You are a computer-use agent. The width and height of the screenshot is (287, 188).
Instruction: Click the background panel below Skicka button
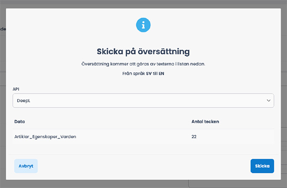click(x=238, y=184)
